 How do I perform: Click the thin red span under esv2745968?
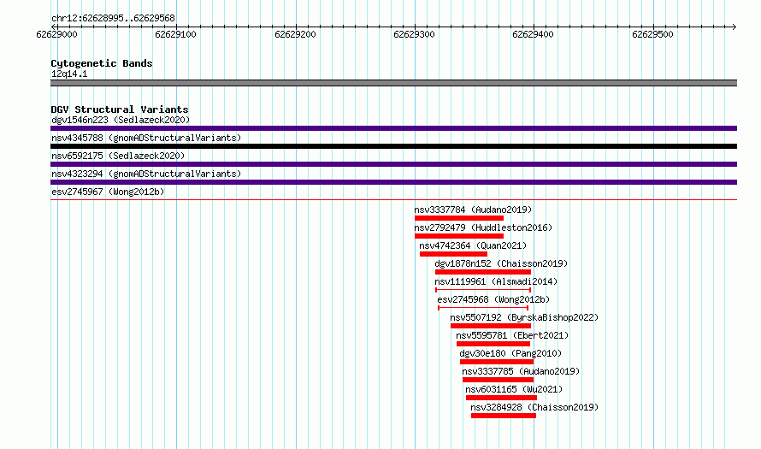(x=483, y=308)
